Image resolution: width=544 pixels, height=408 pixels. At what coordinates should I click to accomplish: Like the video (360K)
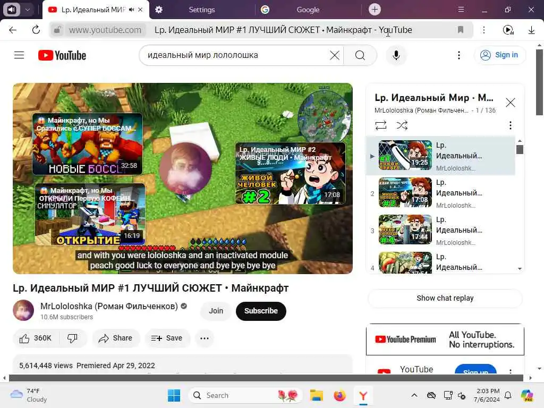(36, 338)
